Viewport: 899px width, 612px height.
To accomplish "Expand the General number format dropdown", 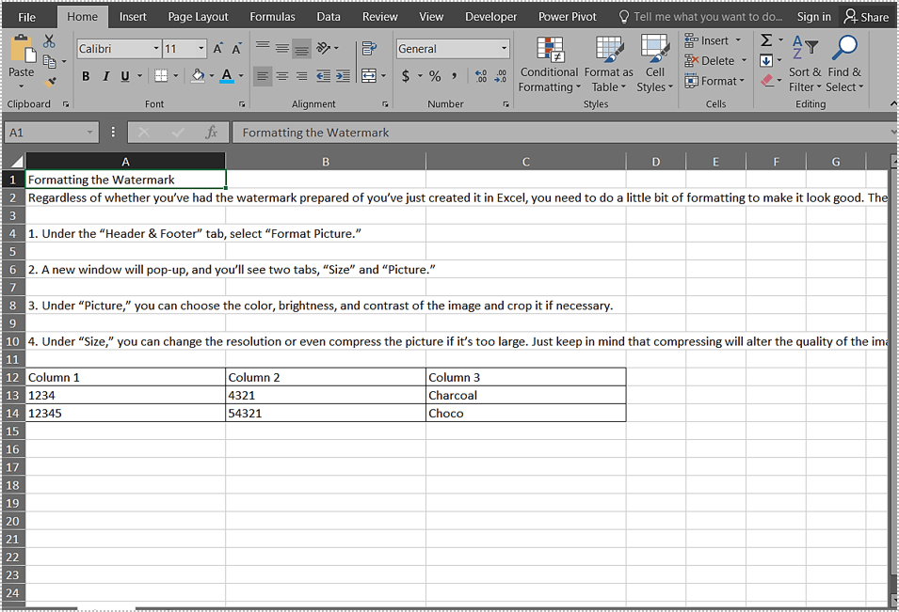I will point(504,49).
